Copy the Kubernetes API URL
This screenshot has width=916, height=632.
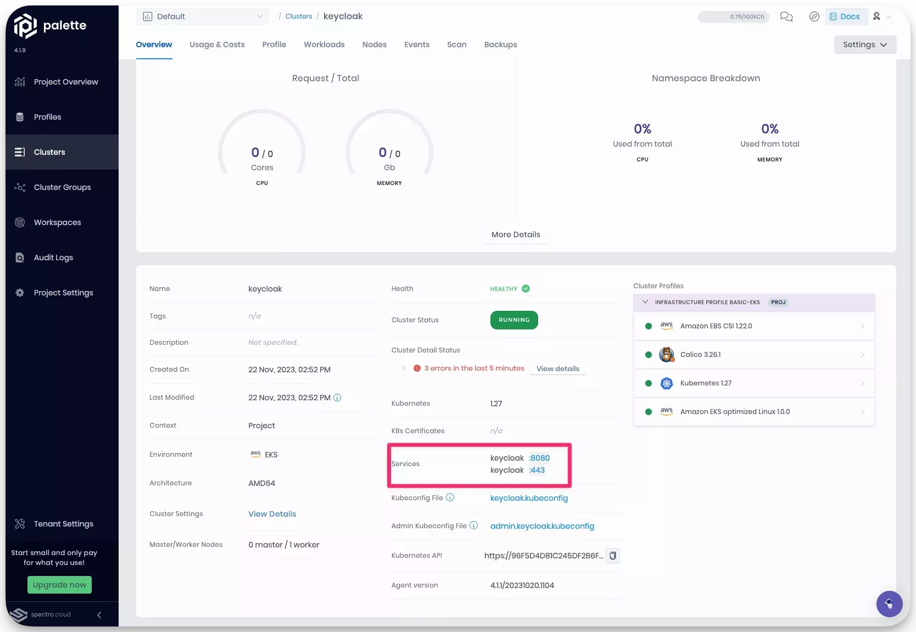coord(612,555)
